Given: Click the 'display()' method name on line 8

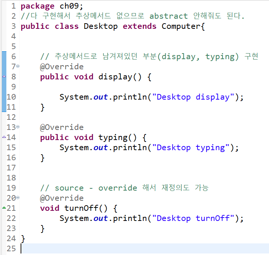Looking at the screenshot, I should (120, 77).
